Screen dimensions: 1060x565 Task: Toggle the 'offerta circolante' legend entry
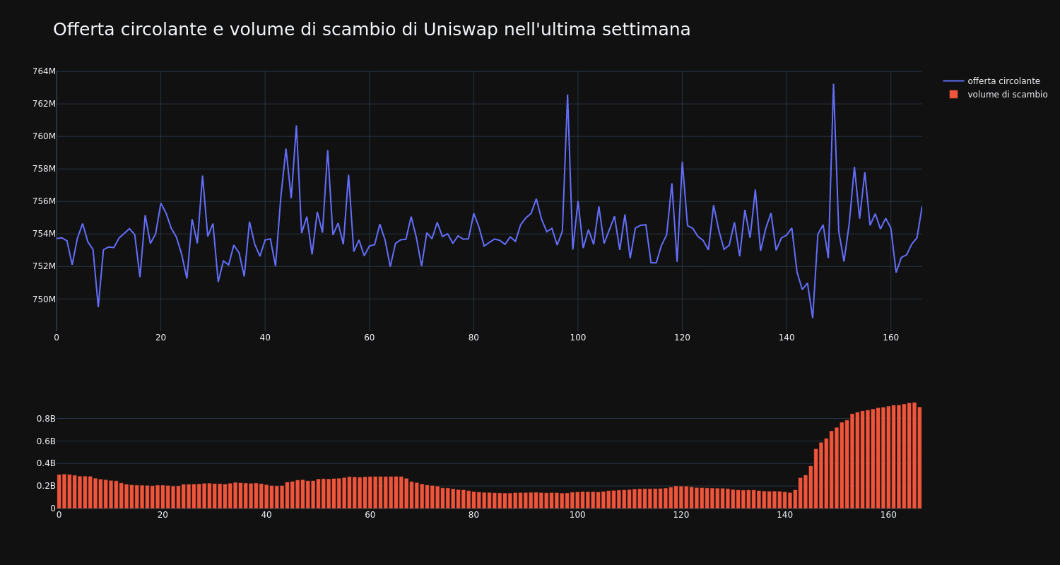click(x=995, y=81)
